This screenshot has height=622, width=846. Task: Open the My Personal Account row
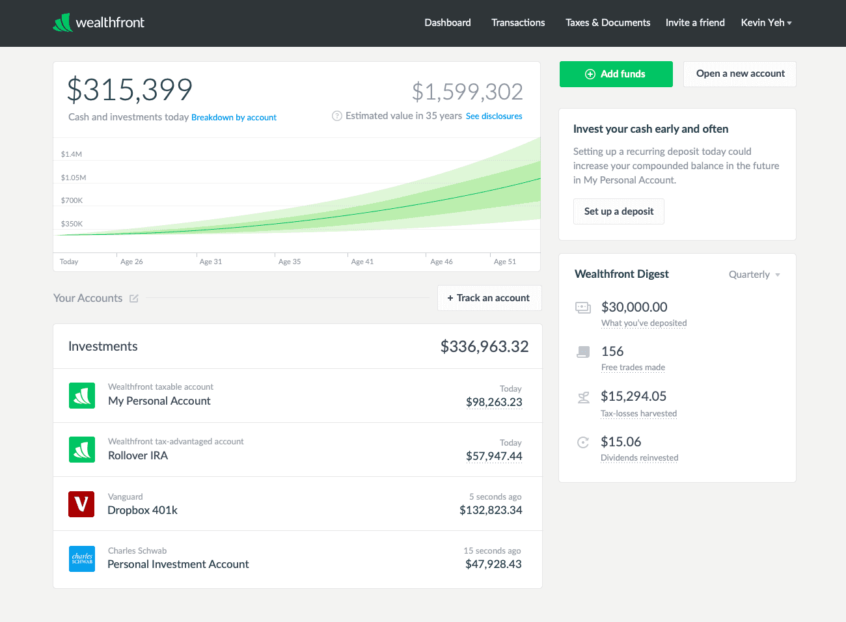297,396
